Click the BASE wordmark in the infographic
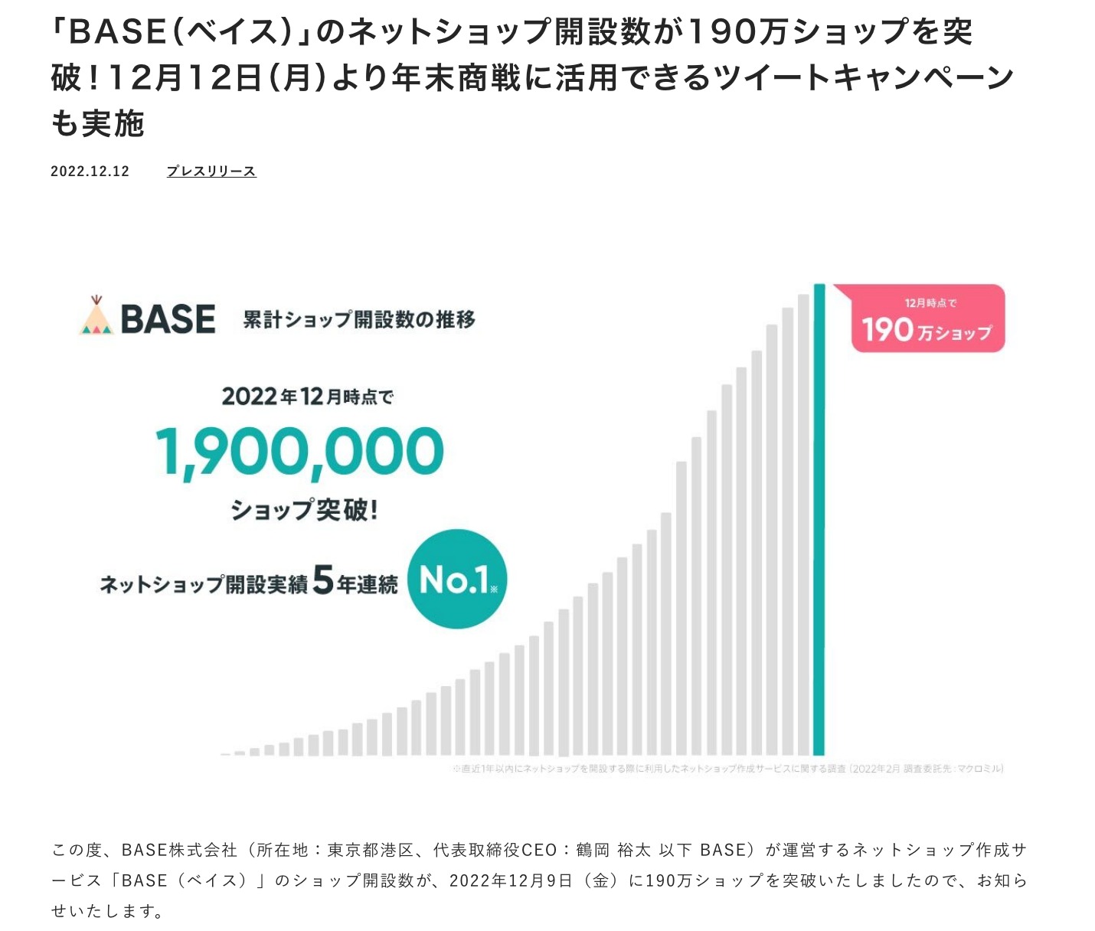Screen dimensions: 1095x931 coord(168,319)
